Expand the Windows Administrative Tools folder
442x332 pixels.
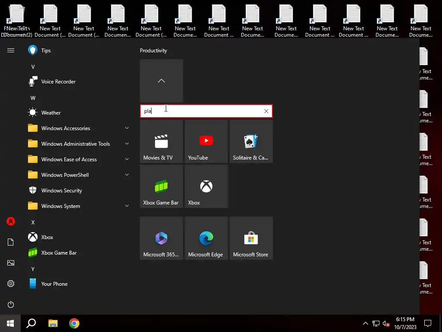pos(79,144)
